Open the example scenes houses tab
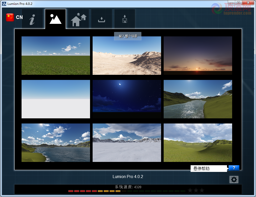The image size is (256, 197). click(x=78, y=19)
